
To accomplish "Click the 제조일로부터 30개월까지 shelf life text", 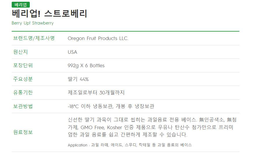I will [96, 93].
